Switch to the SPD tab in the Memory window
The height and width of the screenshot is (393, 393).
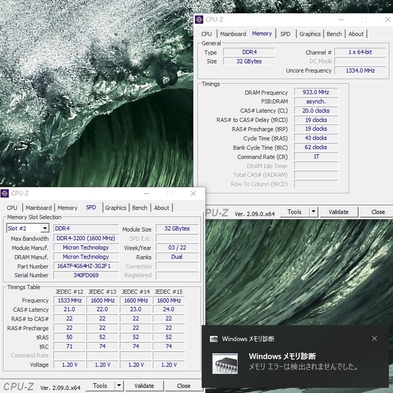click(x=285, y=34)
